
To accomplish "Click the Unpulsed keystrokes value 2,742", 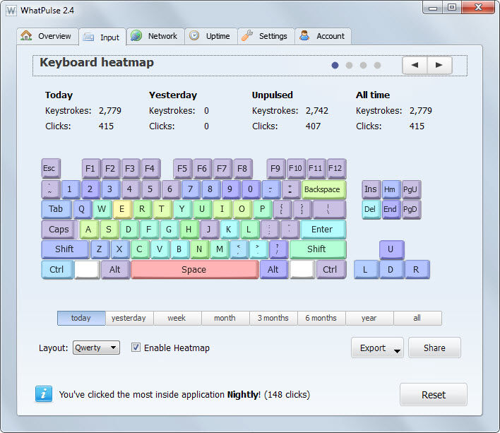I will coord(316,111).
